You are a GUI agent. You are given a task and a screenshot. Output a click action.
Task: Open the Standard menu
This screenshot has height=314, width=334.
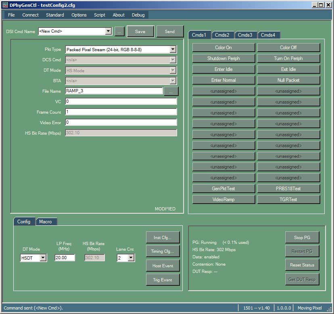pyautogui.click(x=55, y=15)
